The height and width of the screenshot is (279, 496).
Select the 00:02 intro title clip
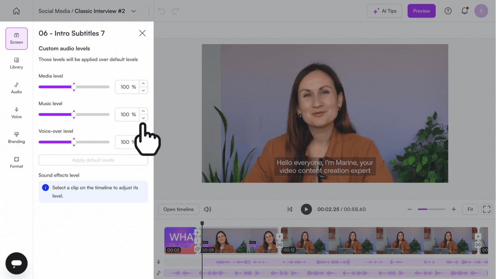[x=180, y=241]
